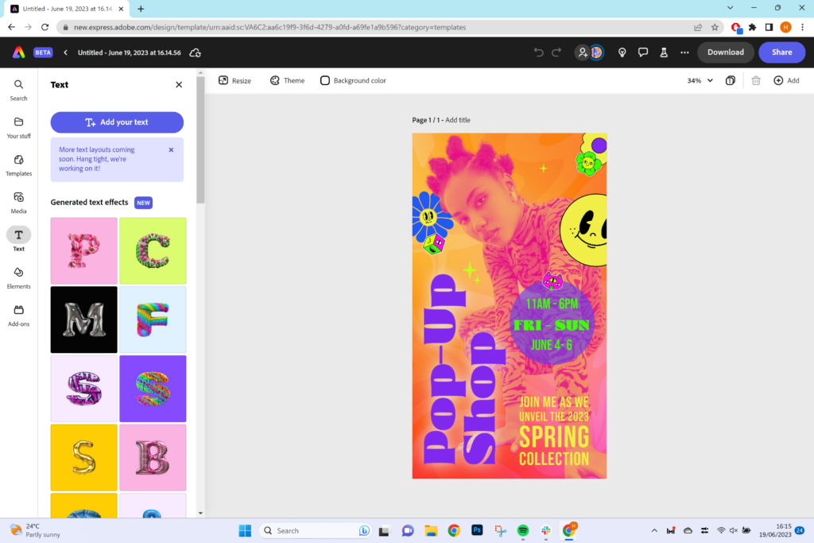Open Spotify from the taskbar
This screenshot has height=543, width=814.
pyautogui.click(x=523, y=530)
